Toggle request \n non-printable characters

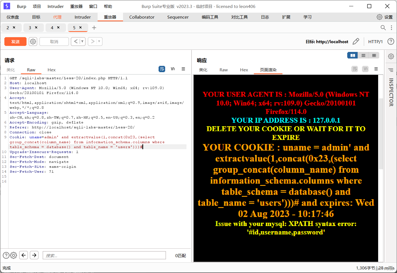tap(173, 69)
